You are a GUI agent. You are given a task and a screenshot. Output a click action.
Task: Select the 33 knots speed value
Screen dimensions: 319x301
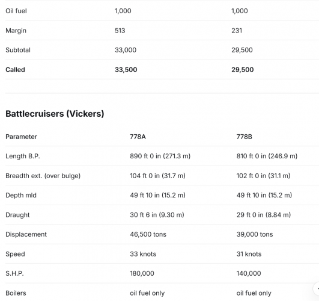pos(143,254)
